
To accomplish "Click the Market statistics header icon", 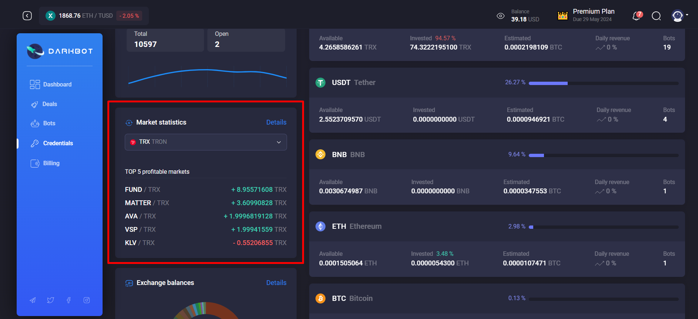I will coord(129,123).
